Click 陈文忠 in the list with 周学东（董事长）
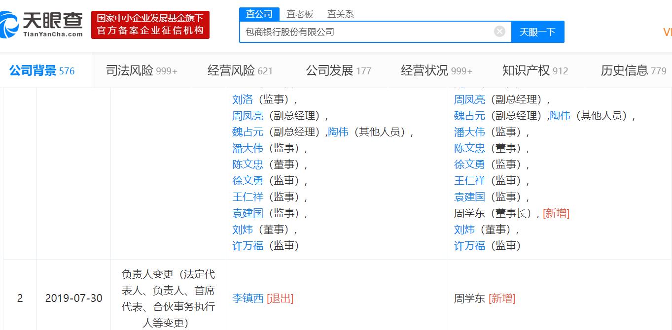 (x=470, y=148)
